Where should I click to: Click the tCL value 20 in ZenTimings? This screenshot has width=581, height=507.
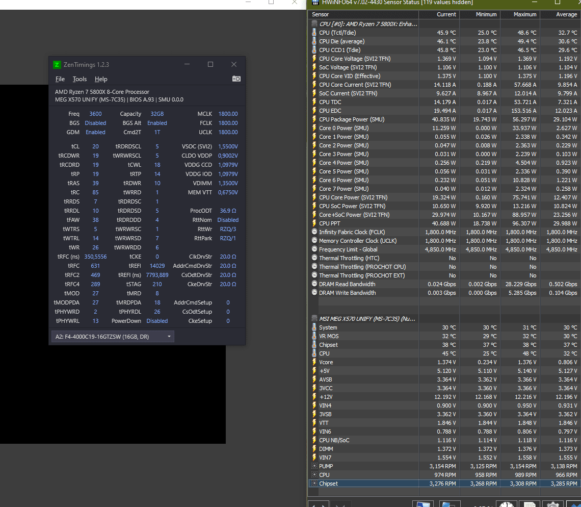pyautogui.click(x=95, y=146)
